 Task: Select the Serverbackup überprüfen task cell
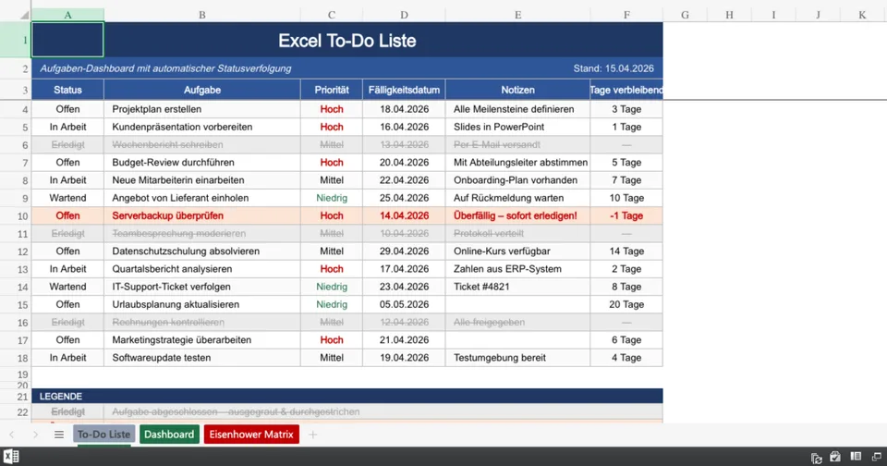click(201, 215)
